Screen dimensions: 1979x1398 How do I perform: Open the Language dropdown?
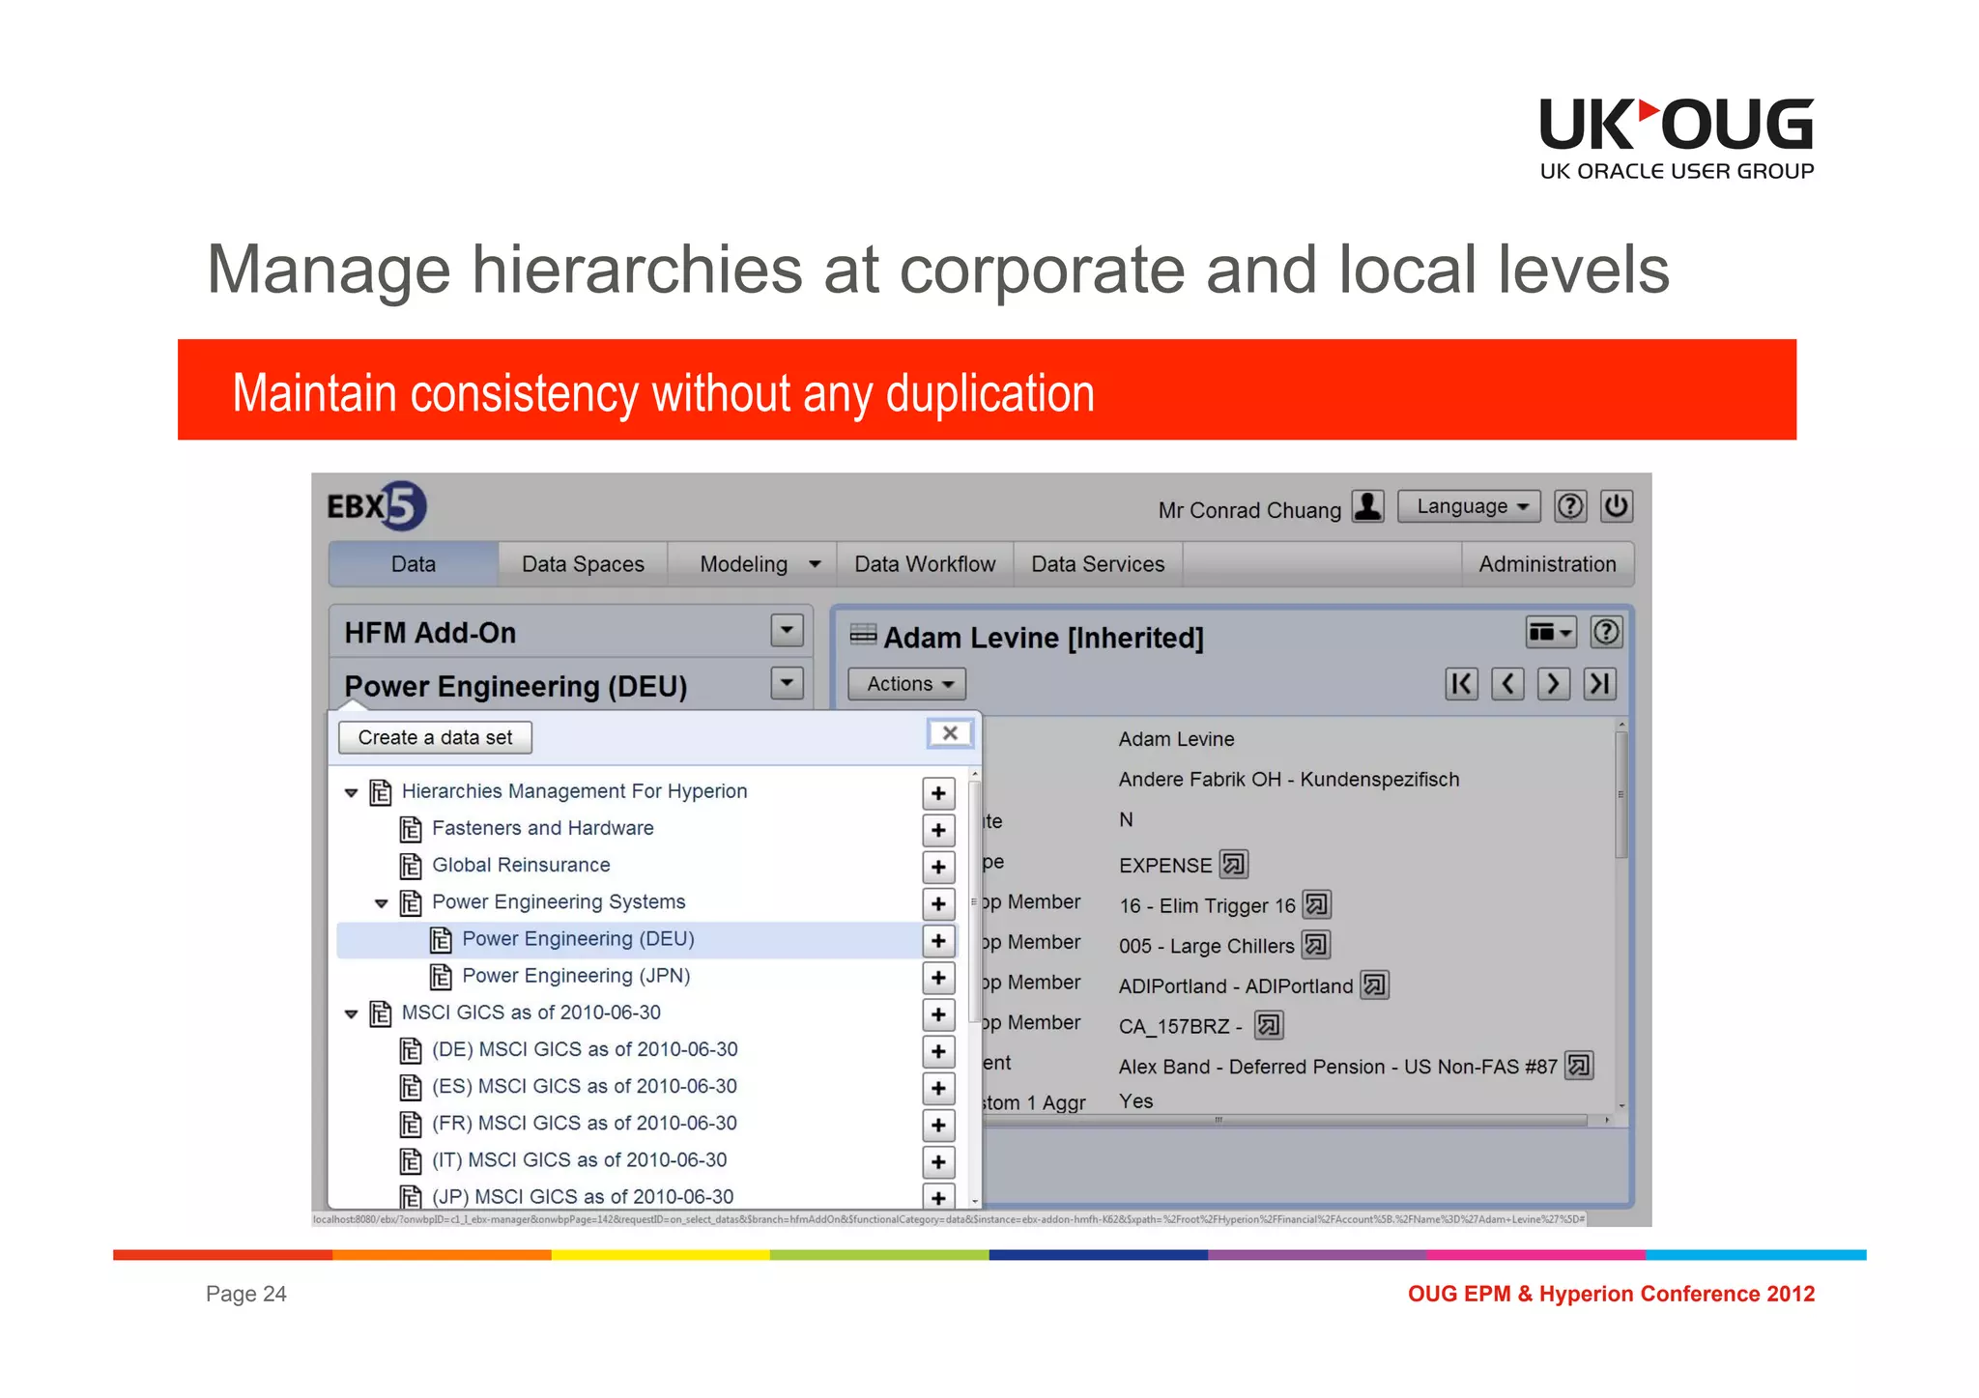(1469, 506)
